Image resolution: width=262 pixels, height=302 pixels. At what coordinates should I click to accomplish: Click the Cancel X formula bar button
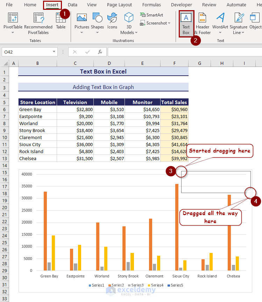(x=75, y=52)
